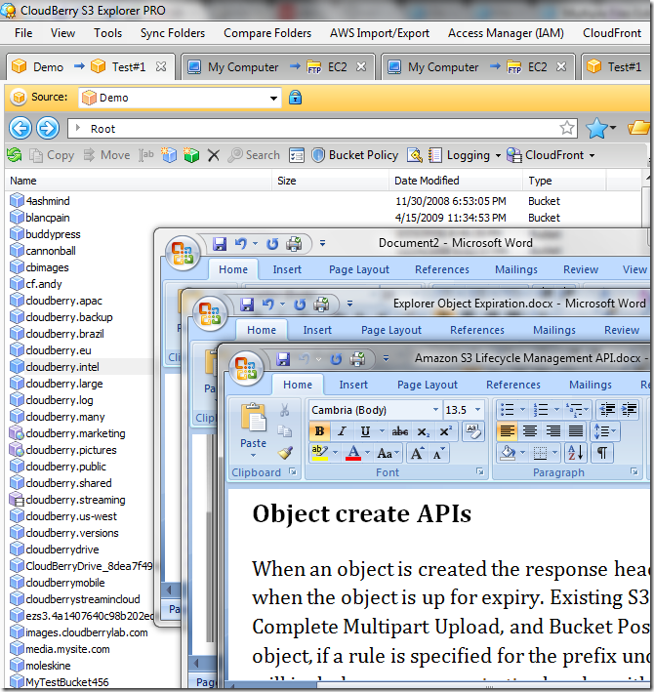The image size is (654, 692).
Task: Click the Save icon in Lifecycle Management document
Action: (x=283, y=359)
